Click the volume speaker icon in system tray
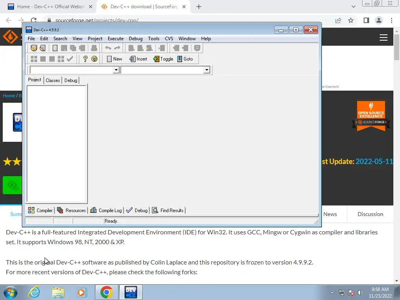Screen dimensions: 400x300 point(360,292)
